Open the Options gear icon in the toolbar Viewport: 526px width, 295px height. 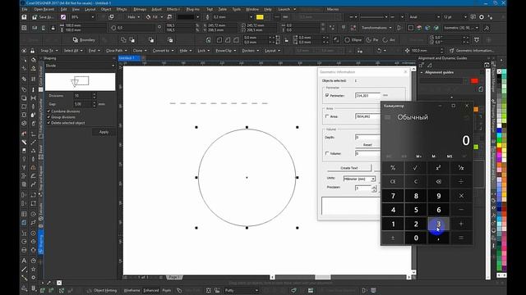(482, 16)
